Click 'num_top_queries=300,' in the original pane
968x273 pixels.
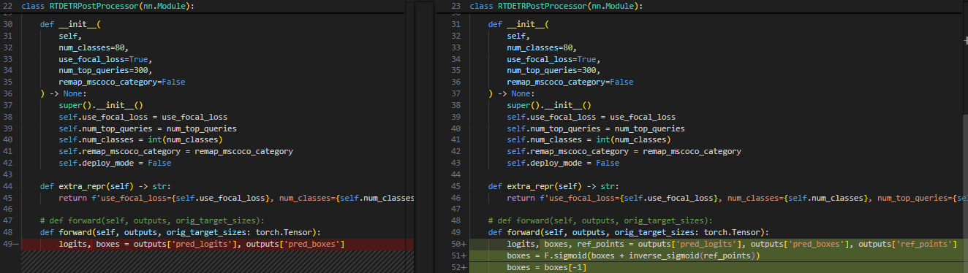pyautogui.click(x=105, y=71)
